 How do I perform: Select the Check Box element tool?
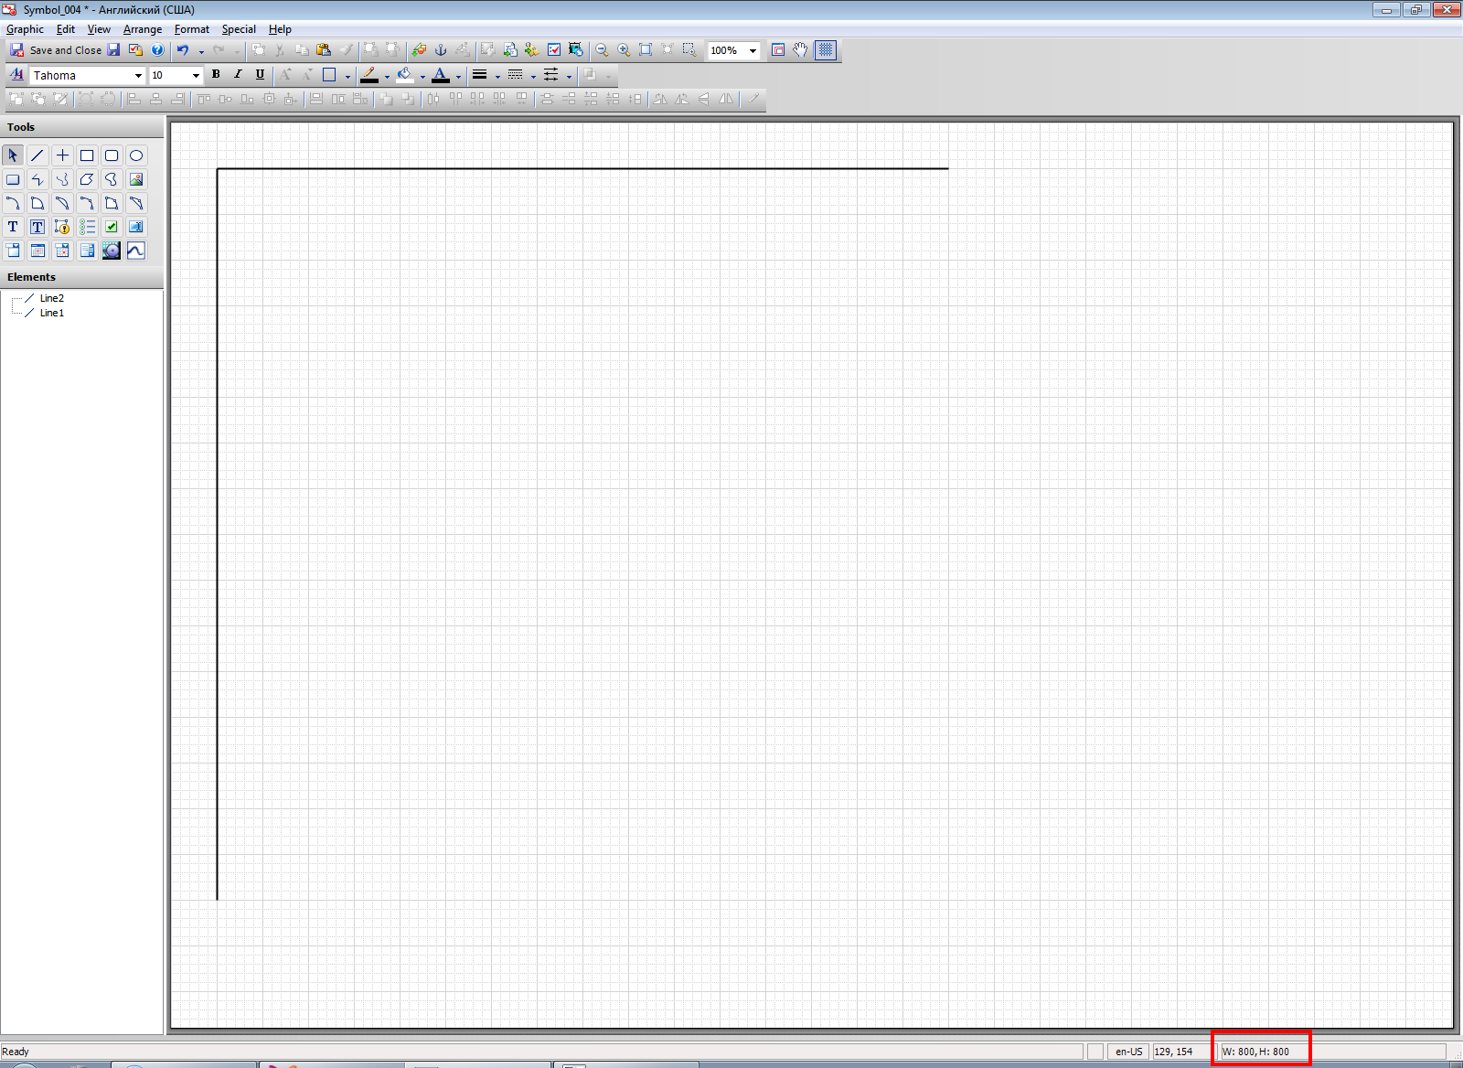point(112,227)
